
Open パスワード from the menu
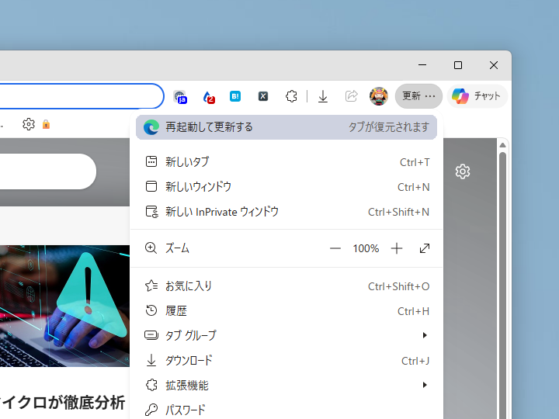pyautogui.click(x=286, y=410)
